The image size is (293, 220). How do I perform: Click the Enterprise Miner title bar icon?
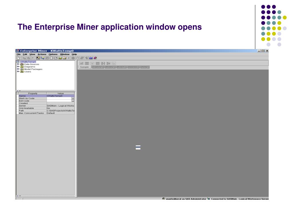(18, 51)
